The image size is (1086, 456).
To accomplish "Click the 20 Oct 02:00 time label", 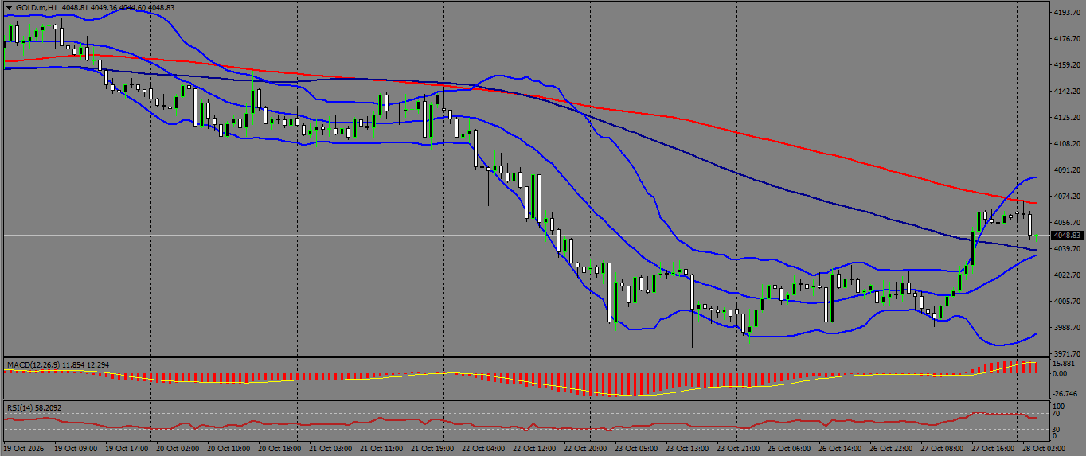I will click(178, 449).
